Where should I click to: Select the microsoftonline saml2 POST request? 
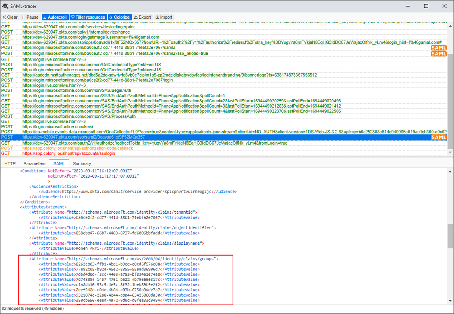223,48
